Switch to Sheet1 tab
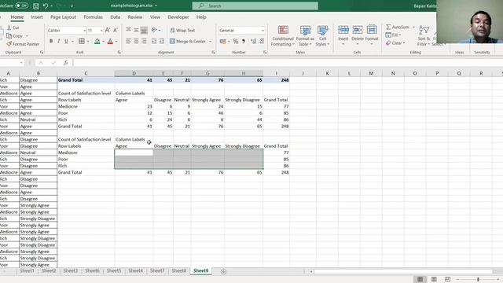 (27, 270)
